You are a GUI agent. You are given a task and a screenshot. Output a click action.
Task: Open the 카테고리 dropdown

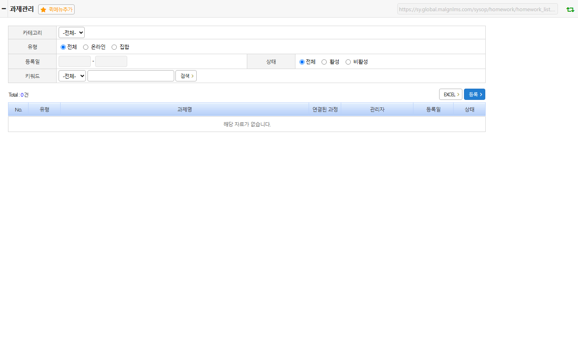pyautogui.click(x=71, y=32)
